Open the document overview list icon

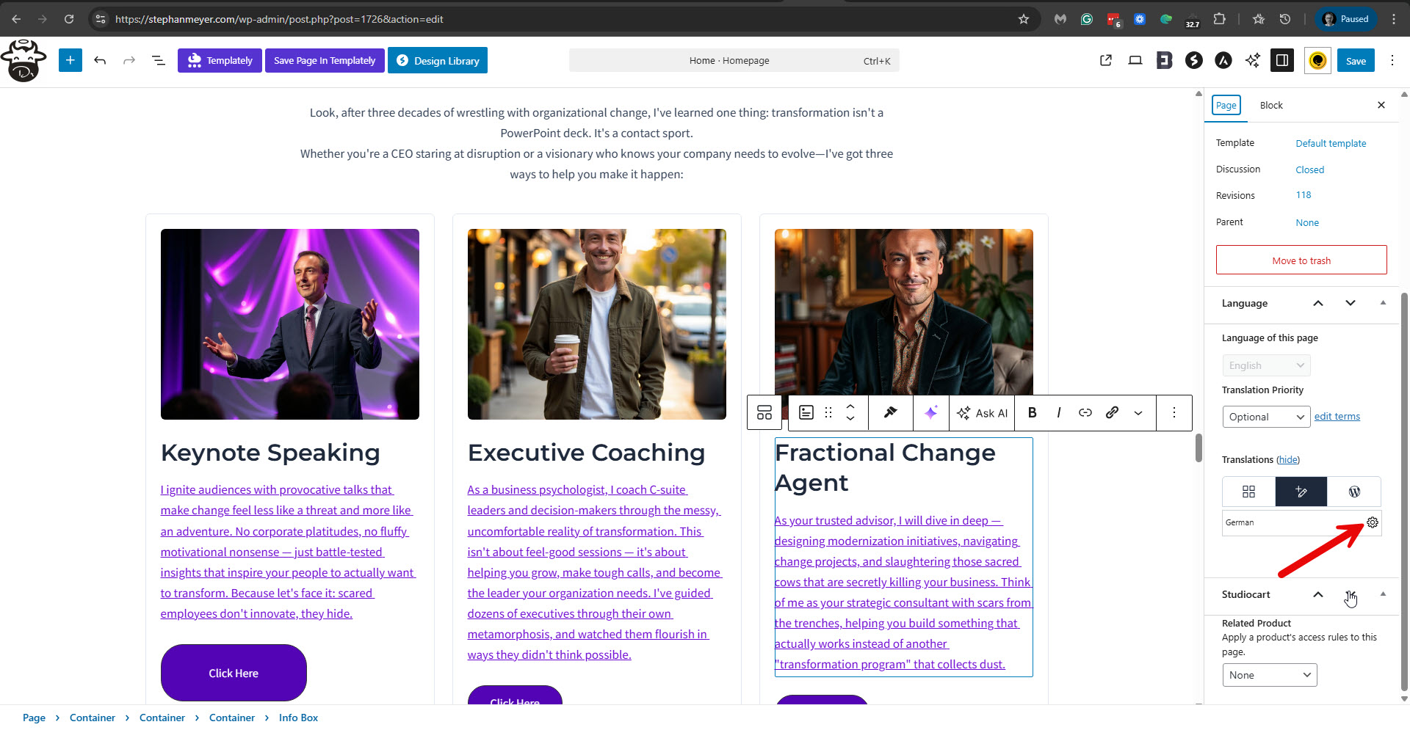pyautogui.click(x=159, y=60)
